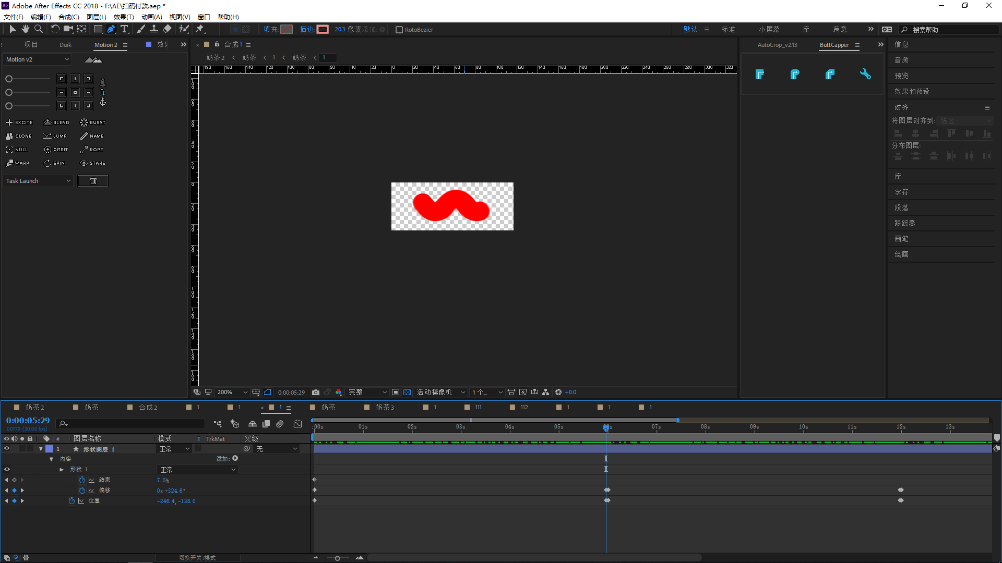Hide shape layer 1 via eye icon
Screen dimensions: 1002x563
point(7,449)
